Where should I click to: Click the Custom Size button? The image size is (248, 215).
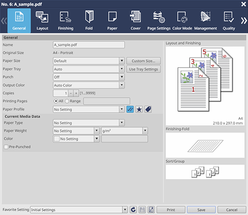coord(143,61)
